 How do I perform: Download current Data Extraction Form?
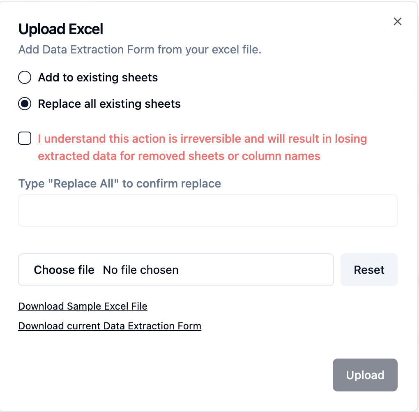coord(110,326)
